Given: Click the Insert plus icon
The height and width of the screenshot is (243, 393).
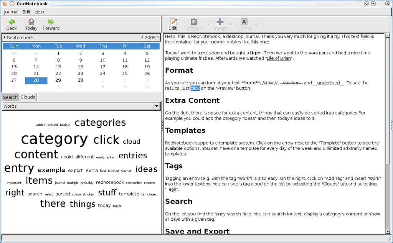Looking at the screenshot, I should tap(220, 22).
